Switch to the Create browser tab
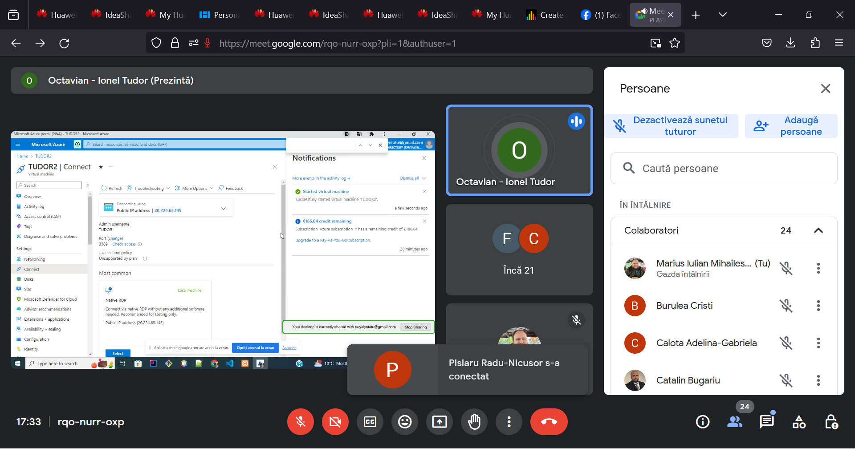The image size is (855, 464). [x=546, y=15]
